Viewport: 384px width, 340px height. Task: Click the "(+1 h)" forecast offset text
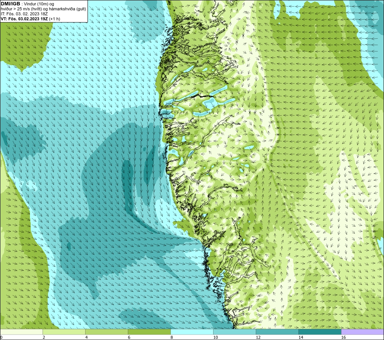coord(55,19)
